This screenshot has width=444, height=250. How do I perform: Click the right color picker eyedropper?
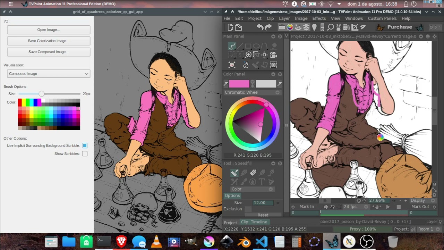(280, 84)
